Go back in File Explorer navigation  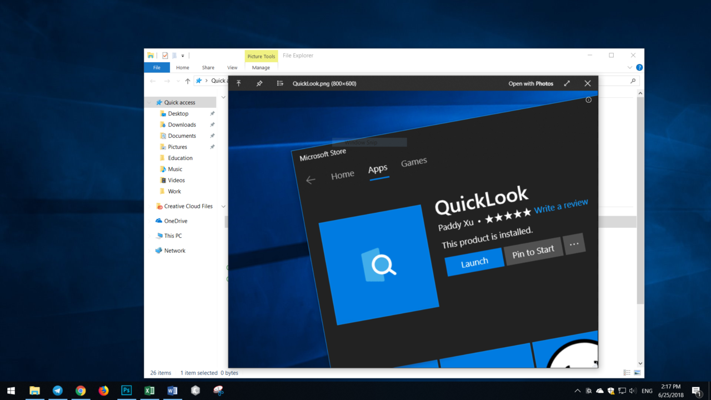[153, 81]
